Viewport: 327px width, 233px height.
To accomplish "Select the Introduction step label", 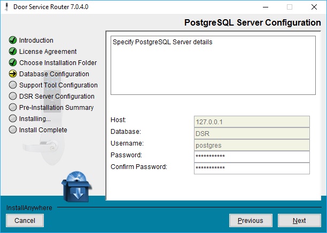I will (x=36, y=40).
